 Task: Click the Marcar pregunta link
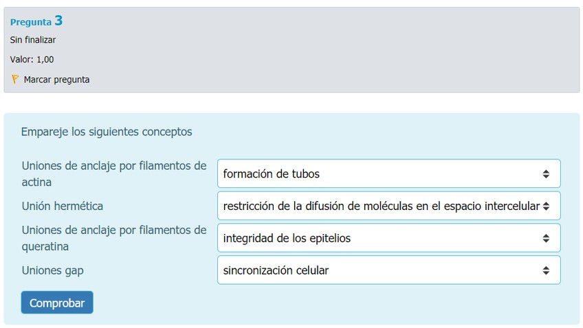click(x=56, y=80)
